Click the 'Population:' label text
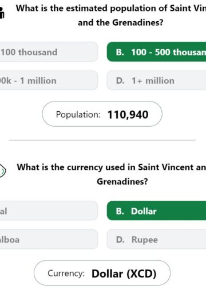This screenshot has height=289, width=206. (x=78, y=115)
